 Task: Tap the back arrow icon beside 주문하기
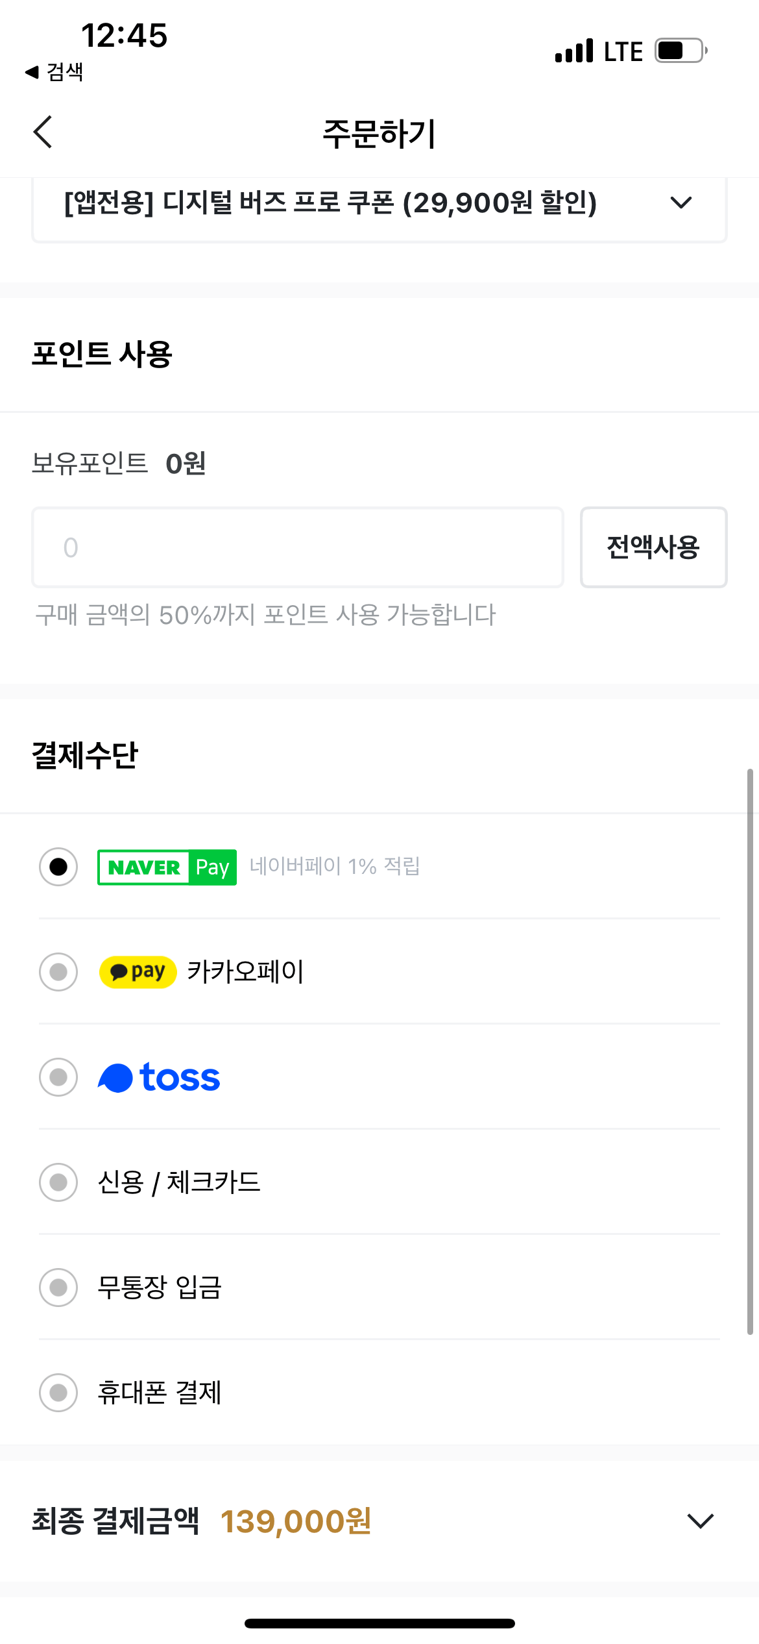point(43,132)
